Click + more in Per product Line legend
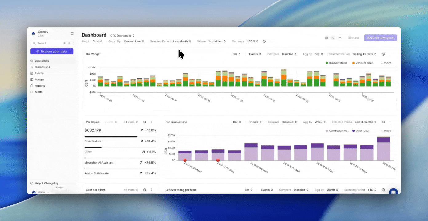Viewport: 428px width, 221px height. [x=386, y=131]
